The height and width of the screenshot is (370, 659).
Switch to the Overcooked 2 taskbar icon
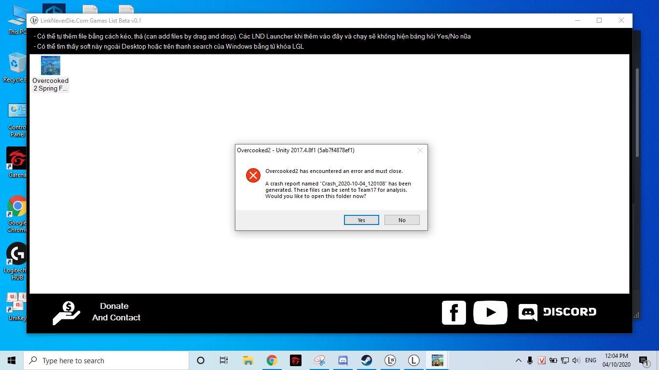tap(437, 360)
